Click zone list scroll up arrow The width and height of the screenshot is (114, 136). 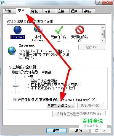coord(103,27)
